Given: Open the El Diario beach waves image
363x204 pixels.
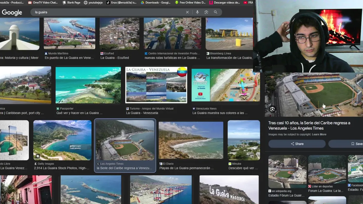Looking at the screenshot, I should coord(191,140).
